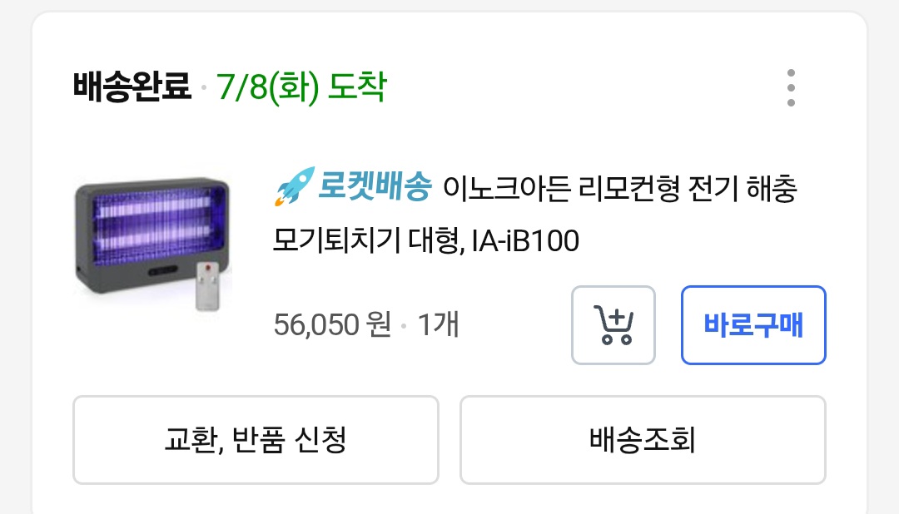This screenshot has width=899, height=514.
Task: Click the model number IA-iB100
Action: pos(525,241)
